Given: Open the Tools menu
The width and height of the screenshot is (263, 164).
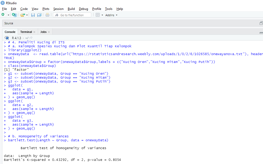Looking at the screenshot, I should coord(109,9).
